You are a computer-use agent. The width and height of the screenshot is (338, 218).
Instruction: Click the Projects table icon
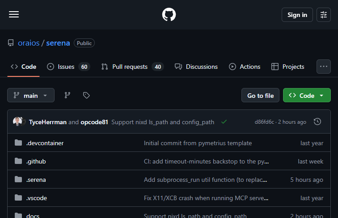[275, 67]
